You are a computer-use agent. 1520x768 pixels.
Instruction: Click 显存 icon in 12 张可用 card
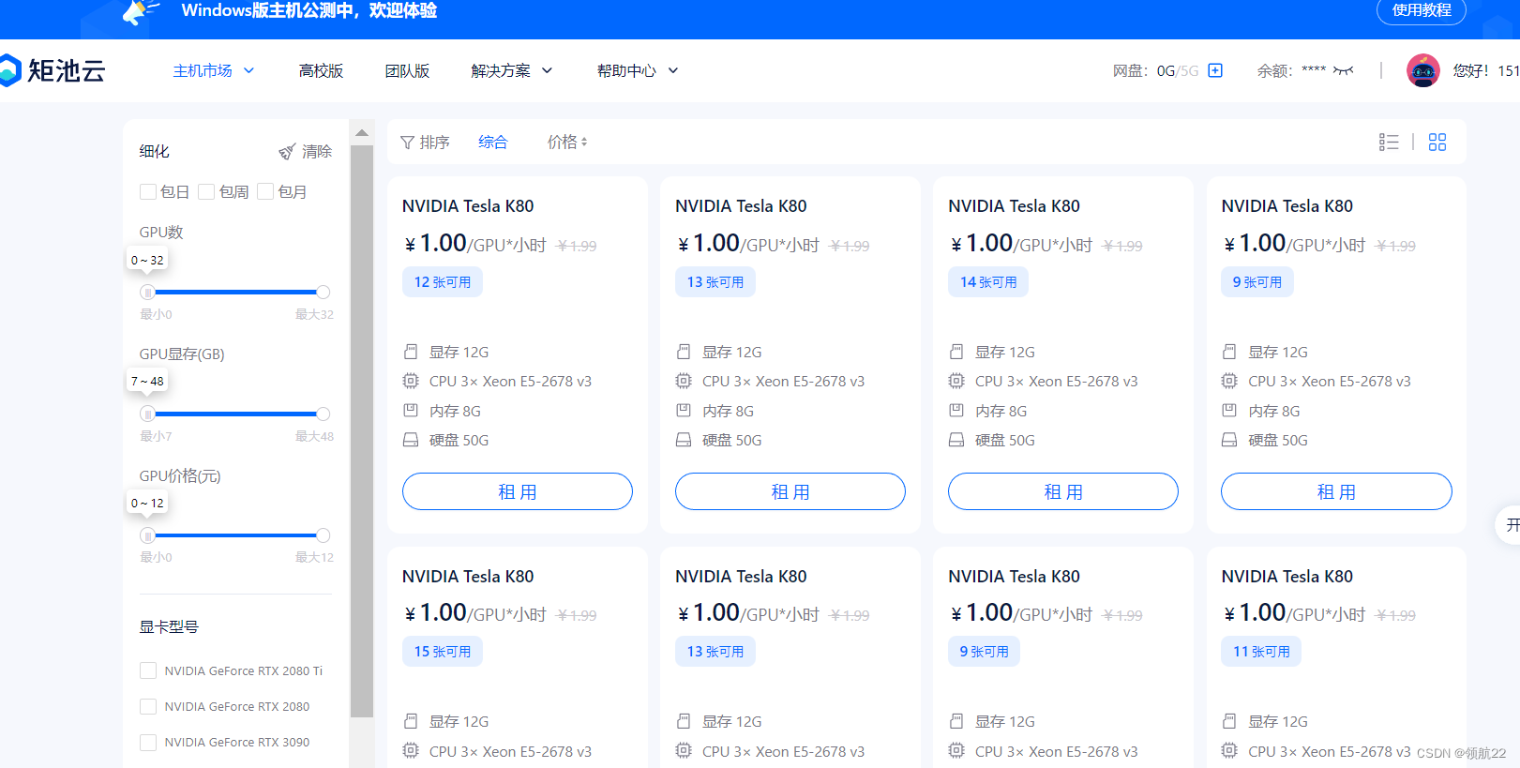(411, 352)
